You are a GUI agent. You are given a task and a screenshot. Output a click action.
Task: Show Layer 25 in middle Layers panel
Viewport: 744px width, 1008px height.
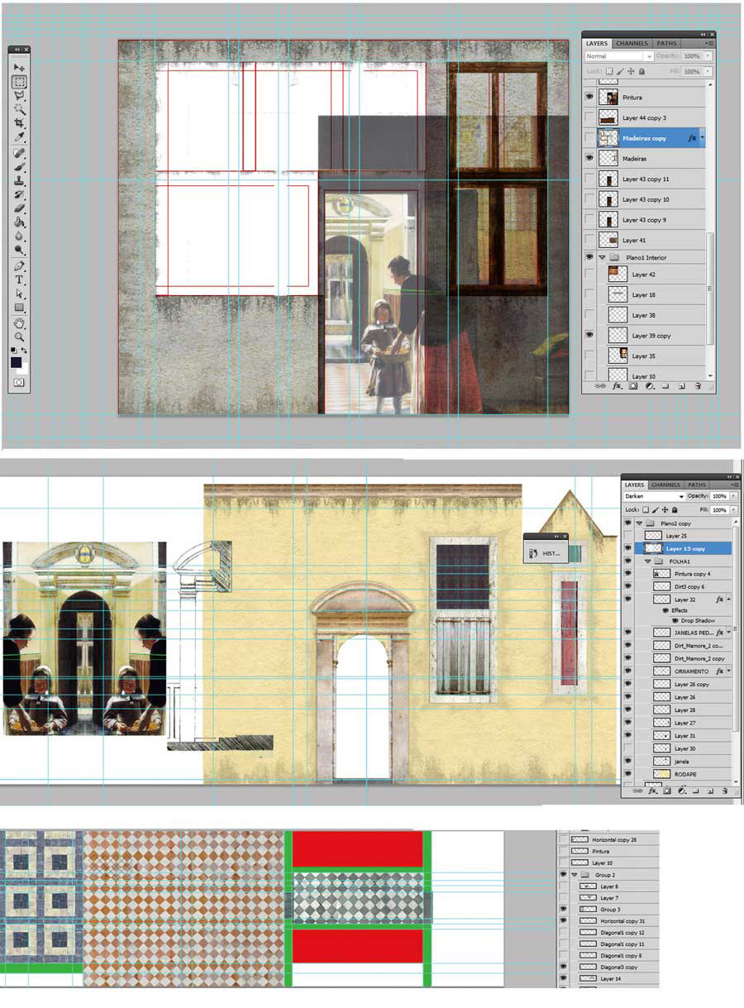pos(627,536)
